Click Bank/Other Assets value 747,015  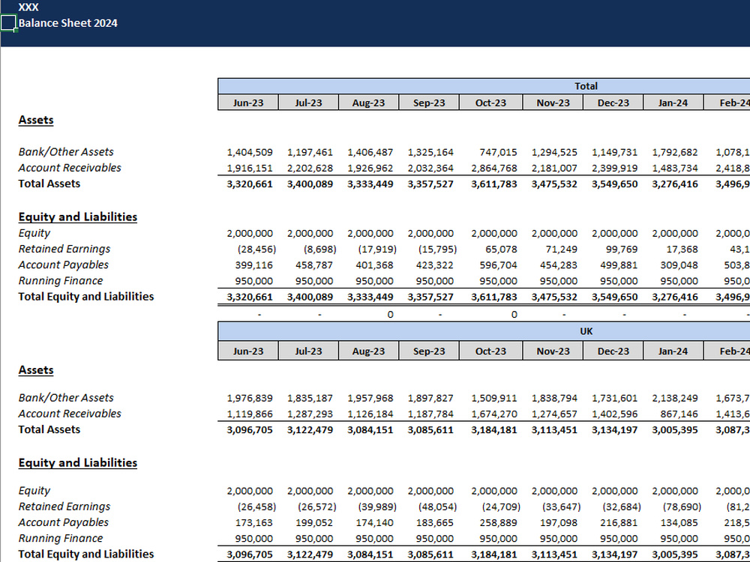493,152
